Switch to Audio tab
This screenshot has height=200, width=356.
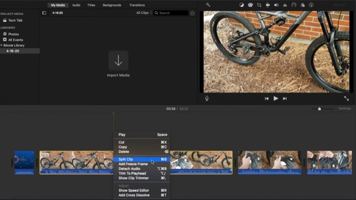(x=76, y=5)
